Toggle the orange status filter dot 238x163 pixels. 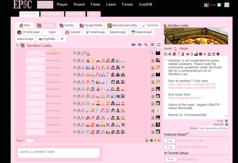click(x=155, y=140)
